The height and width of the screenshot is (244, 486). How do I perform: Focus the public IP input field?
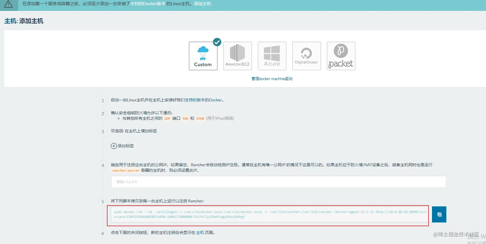coord(278,182)
